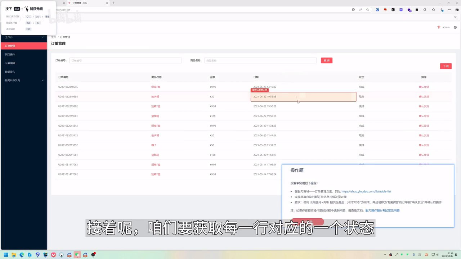Click 确认发货 for order U2021062219501
The height and width of the screenshot is (259, 461).
point(424,116)
